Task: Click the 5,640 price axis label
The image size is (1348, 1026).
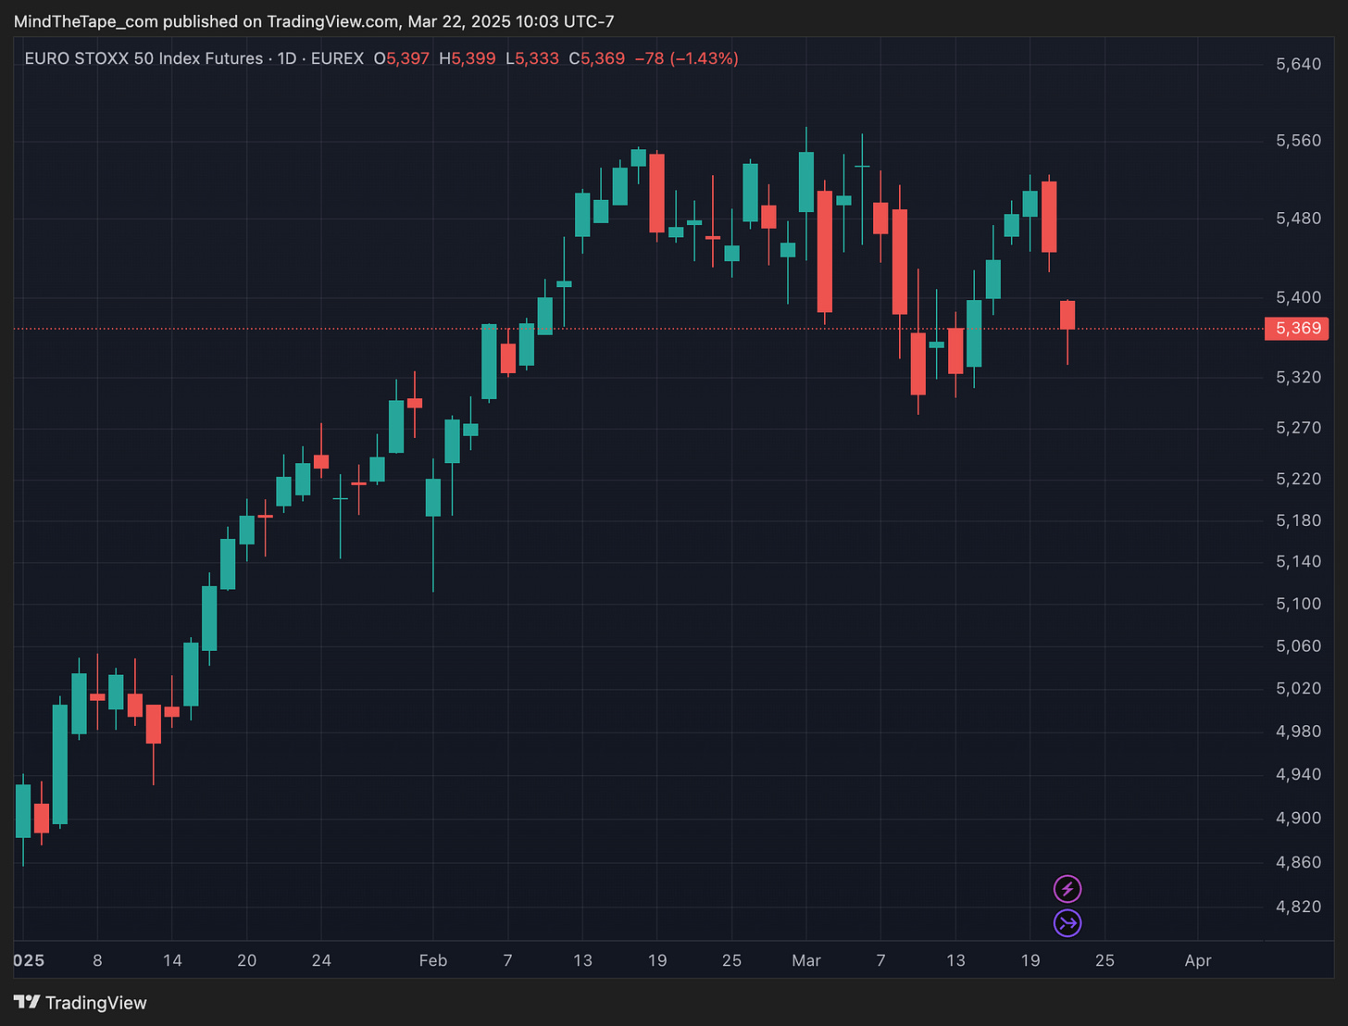Action: [1298, 64]
